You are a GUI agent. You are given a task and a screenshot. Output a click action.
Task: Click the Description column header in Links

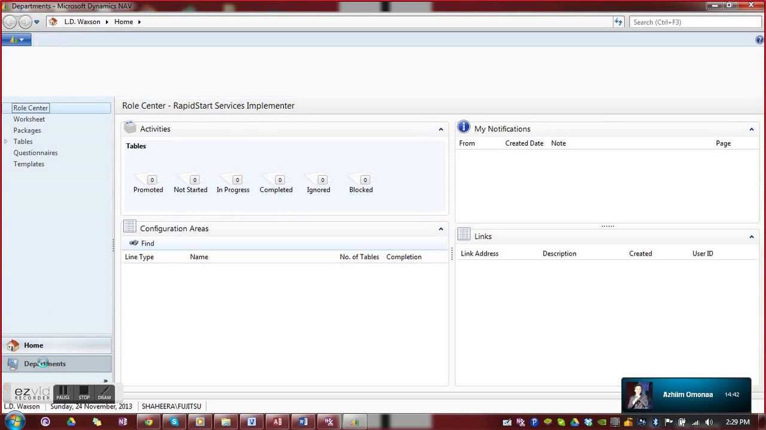tap(560, 254)
